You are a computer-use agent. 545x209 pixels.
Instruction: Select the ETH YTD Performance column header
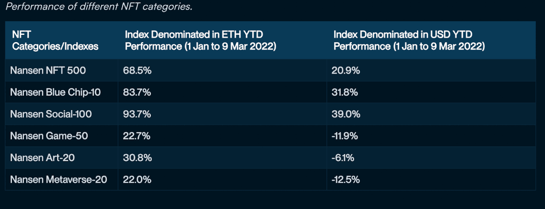pyautogui.click(x=200, y=41)
